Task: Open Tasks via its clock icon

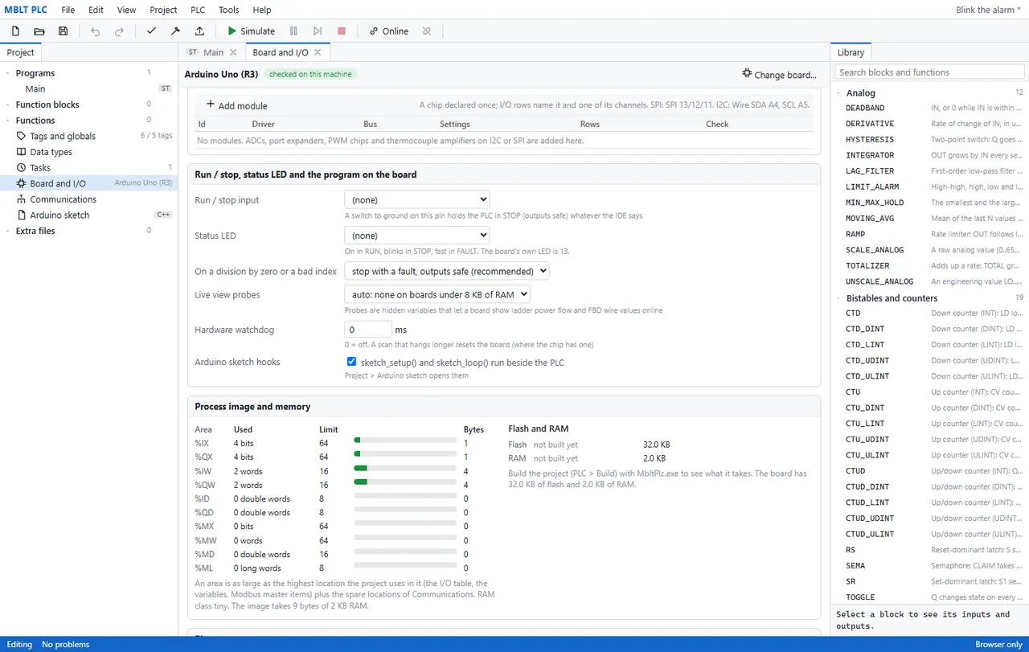Action: (x=22, y=167)
